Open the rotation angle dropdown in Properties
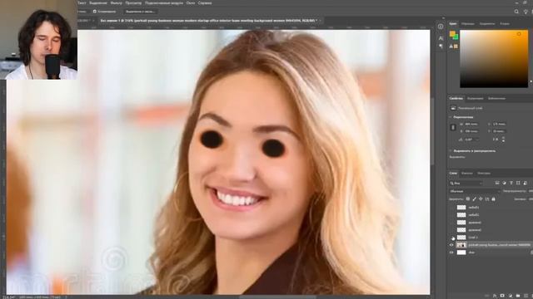Image resolution: width=533 pixels, height=299 pixels. [477, 140]
